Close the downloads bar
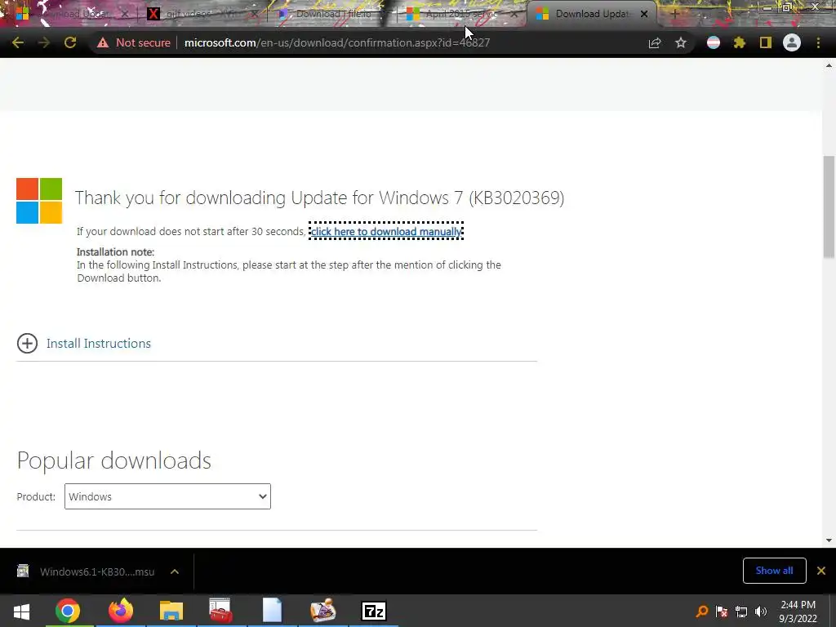The image size is (836, 627). [x=821, y=571]
